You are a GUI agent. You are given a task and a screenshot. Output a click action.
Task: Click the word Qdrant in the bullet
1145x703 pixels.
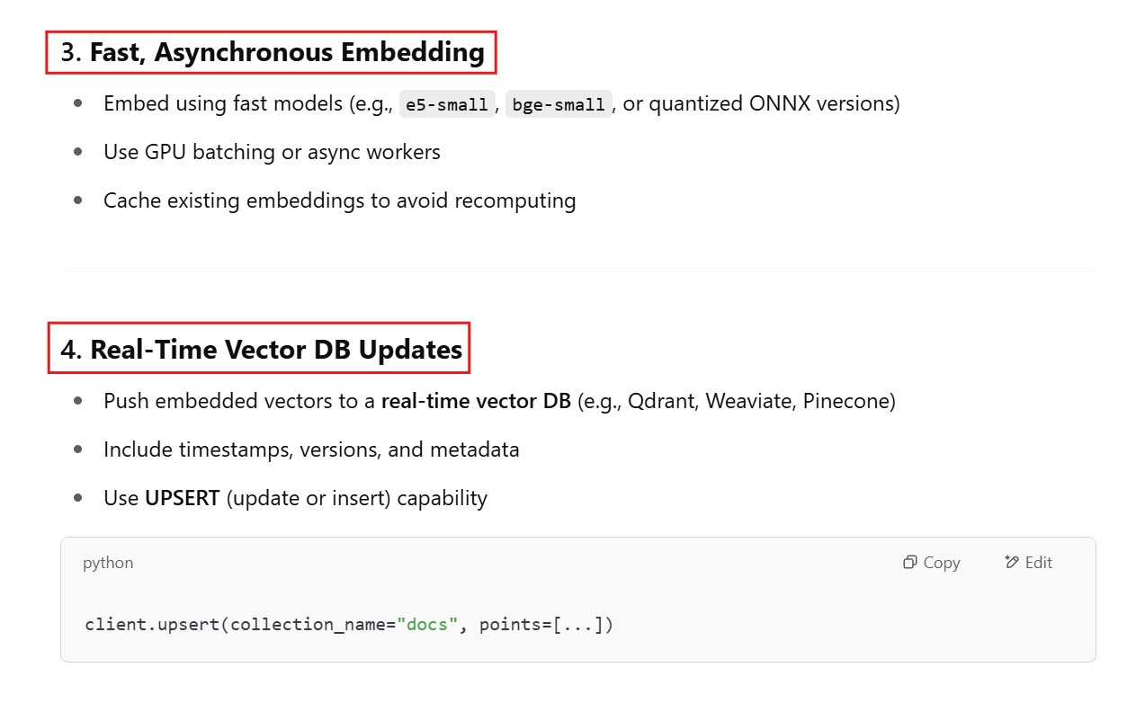(x=661, y=401)
